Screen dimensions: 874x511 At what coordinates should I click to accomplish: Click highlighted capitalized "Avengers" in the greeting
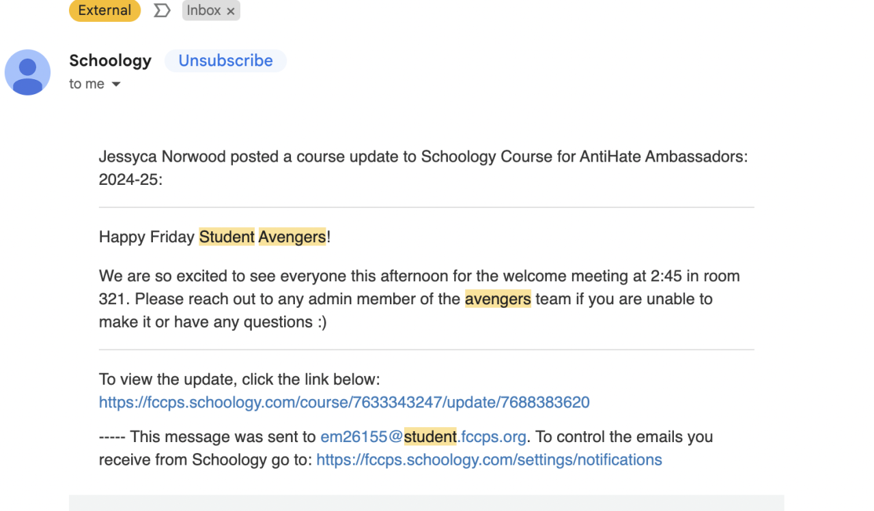[x=292, y=237]
